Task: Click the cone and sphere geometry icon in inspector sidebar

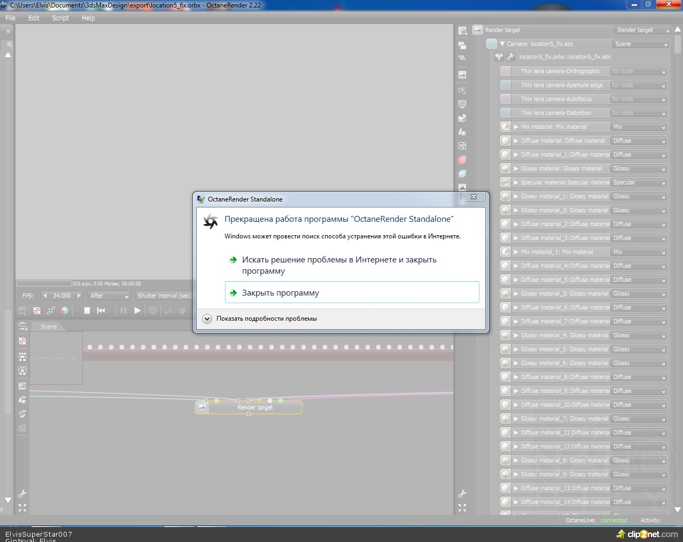Action: (x=462, y=132)
